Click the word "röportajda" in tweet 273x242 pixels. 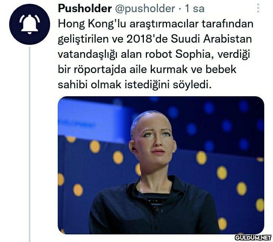click(x=100, y=70)
